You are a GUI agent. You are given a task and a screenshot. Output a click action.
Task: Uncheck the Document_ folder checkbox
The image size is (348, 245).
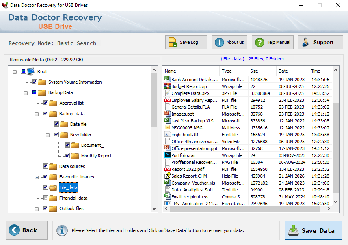point(67,145)
